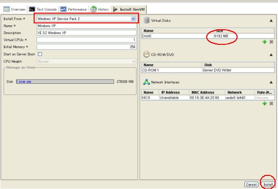Switch to the History tab

[99, 9]
